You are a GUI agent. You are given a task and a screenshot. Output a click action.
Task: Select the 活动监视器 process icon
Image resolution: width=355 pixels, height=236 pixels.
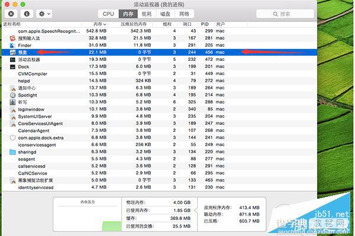(12, 60)
